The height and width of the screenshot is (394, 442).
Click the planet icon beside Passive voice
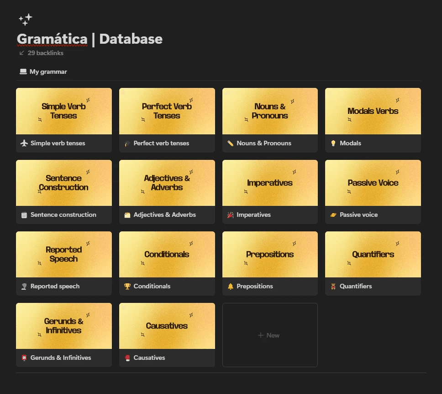pyautogui.click(x=333, y=215)
